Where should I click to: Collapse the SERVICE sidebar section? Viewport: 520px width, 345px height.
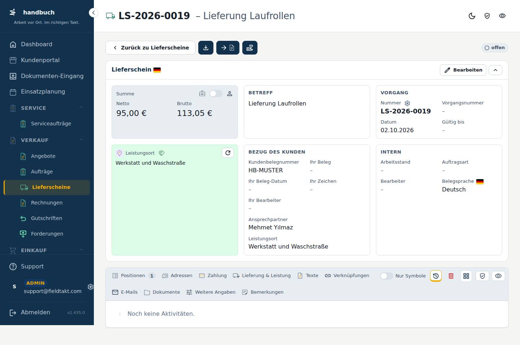[x=81, y=108]
